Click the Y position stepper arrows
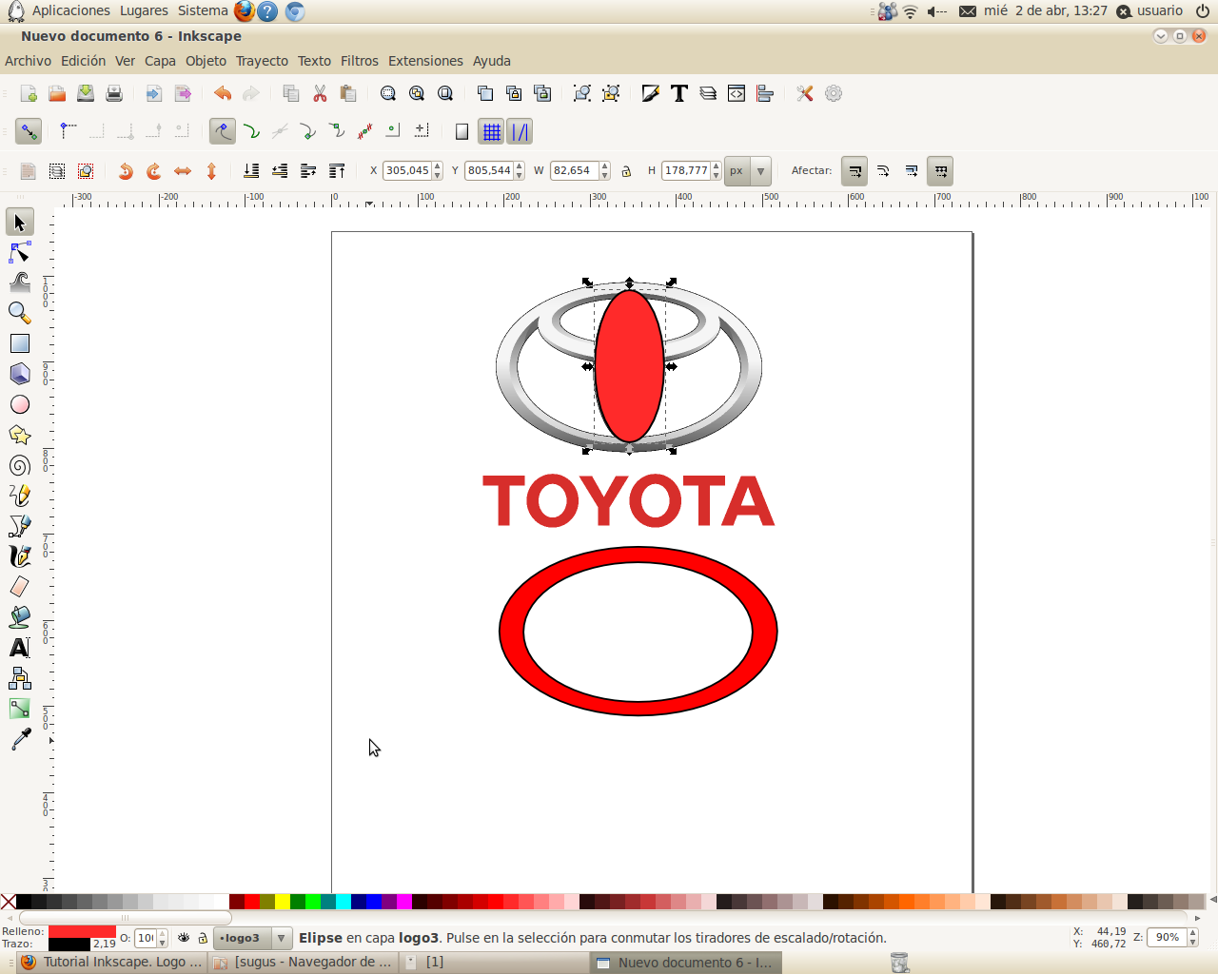This screenshot has width=1218, height=974. [520, 171]
